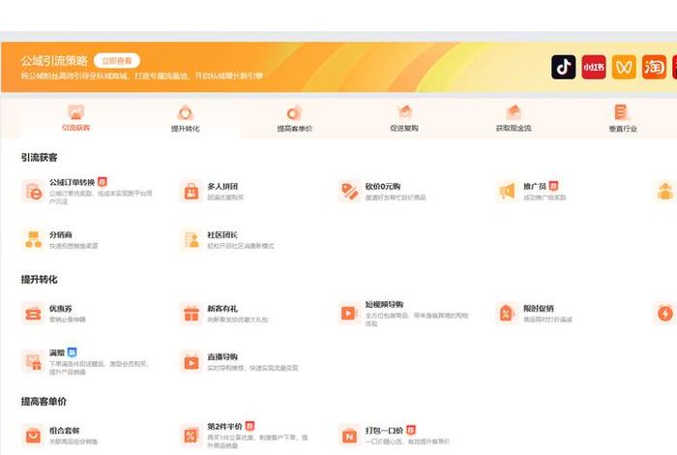Open the 限时促销 feature title
Screen dimensions: 677x455
point(539,308)
